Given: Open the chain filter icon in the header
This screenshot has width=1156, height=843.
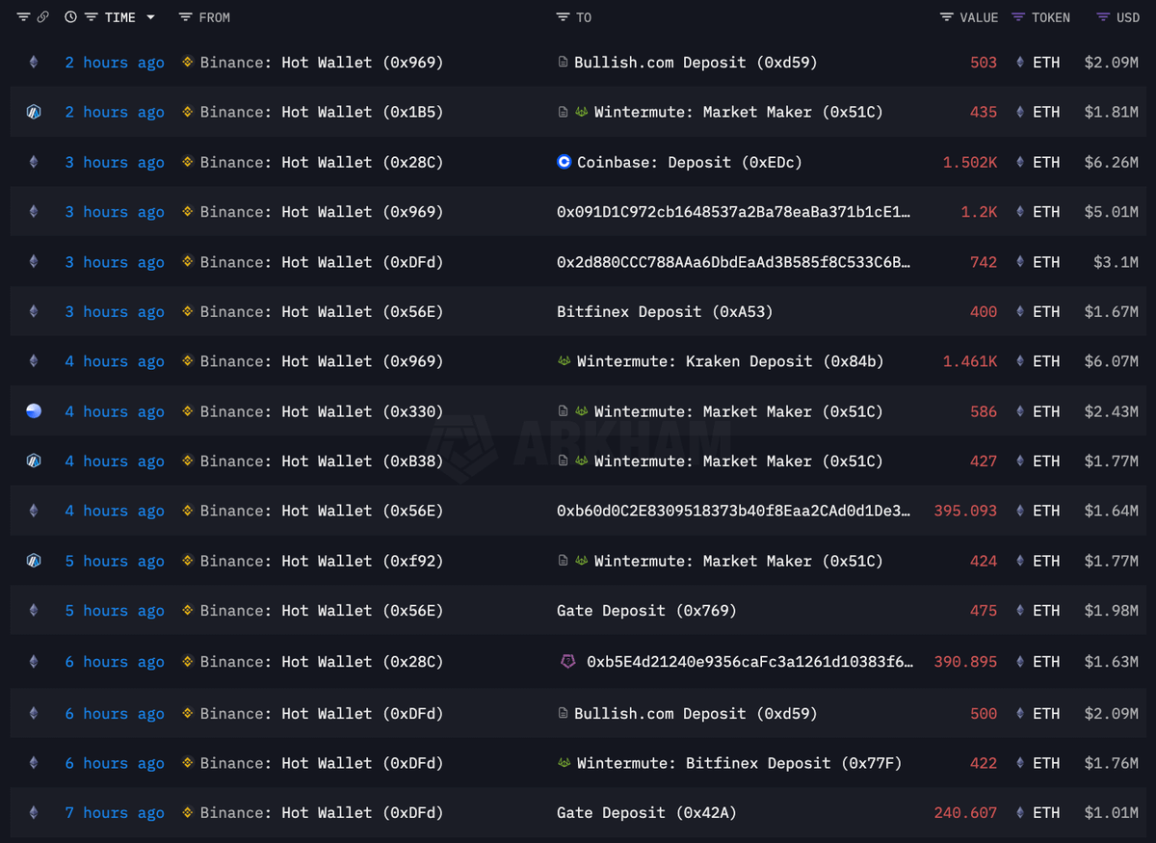Looking at the screenshot, I should tap(24, 17).
